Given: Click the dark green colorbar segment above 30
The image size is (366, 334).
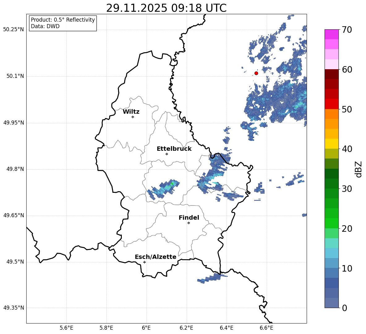Looking at the screenshot, I should click(331, 184).
